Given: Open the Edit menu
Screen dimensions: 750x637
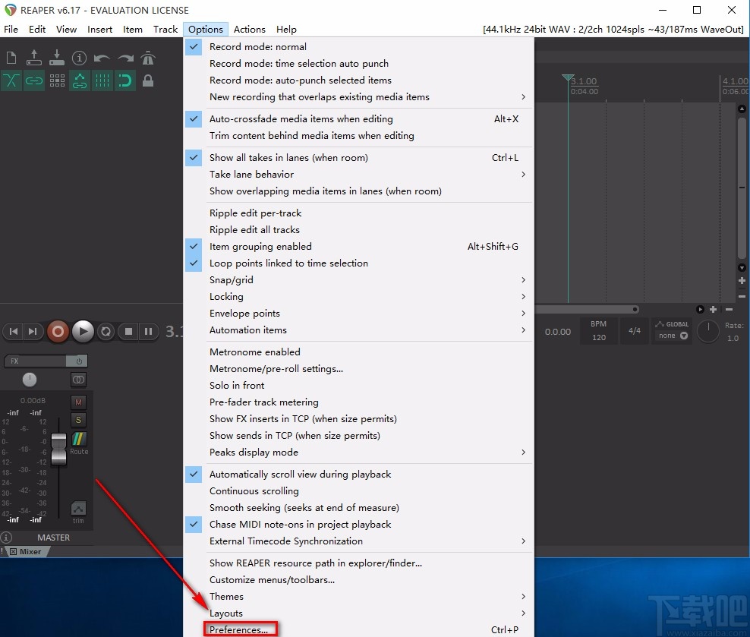Looking at the screenshot, I should tap(37, 29).
